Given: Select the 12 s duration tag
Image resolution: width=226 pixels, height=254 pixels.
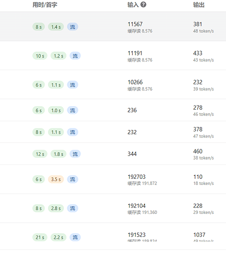Looking at the screenshot, I should (40, 154).
